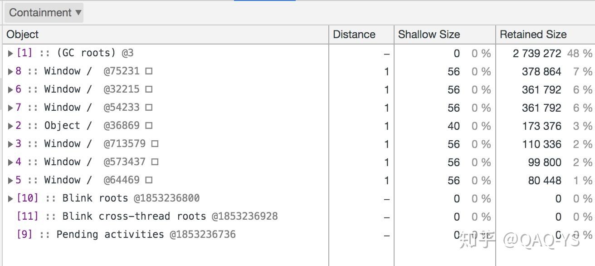Open the Containment view dropdown
Image resolution: width=595 pixels, height=266 pixels.
44,13
